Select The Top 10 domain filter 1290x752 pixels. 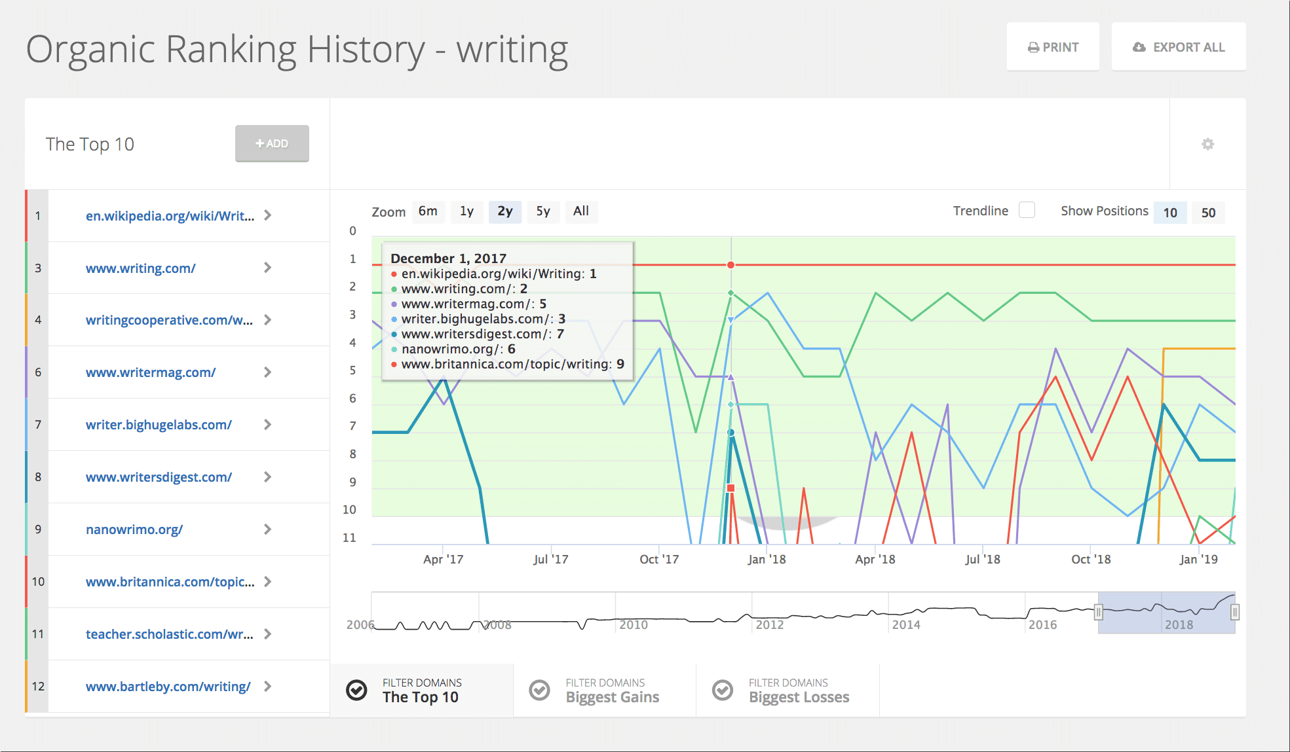[x=421, y=690]
